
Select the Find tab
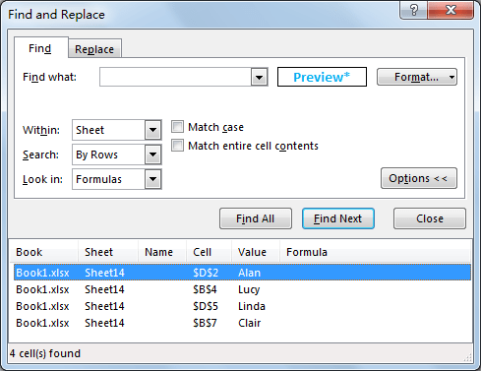40,48
